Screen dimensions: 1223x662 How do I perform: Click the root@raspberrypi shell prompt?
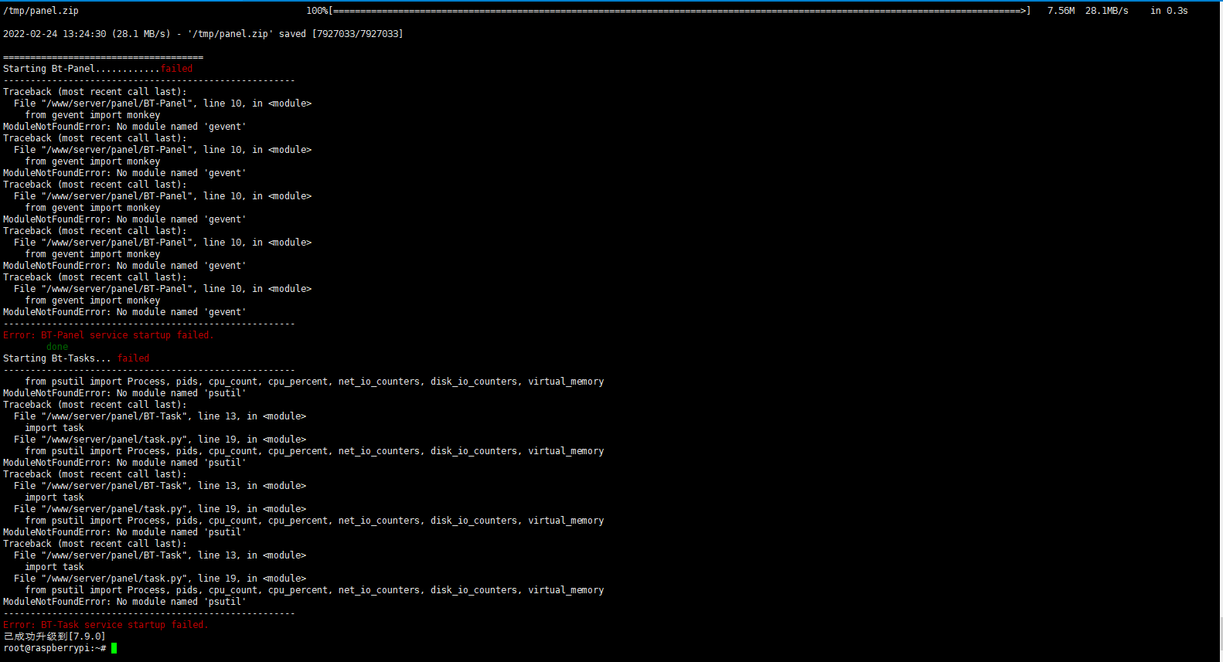(x=55, y=648)
